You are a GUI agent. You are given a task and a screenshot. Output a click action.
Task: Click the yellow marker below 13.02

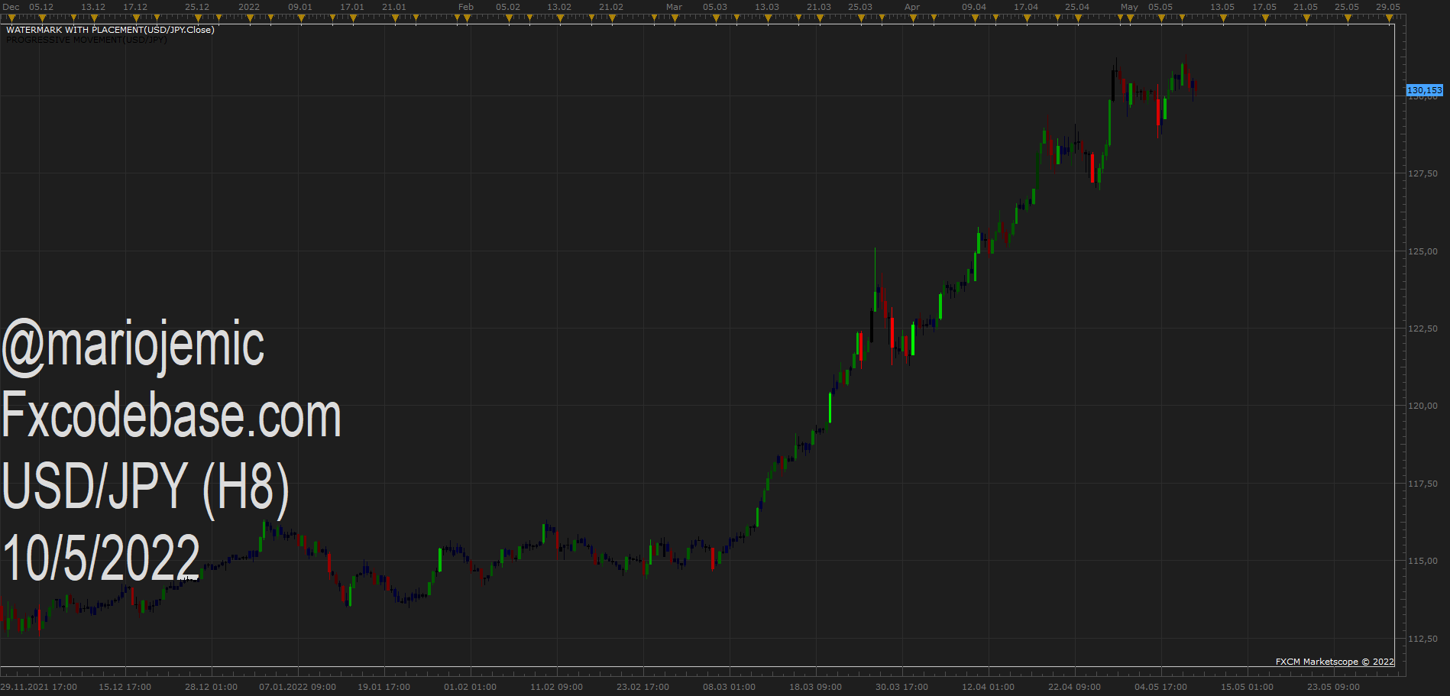point(560,18)
